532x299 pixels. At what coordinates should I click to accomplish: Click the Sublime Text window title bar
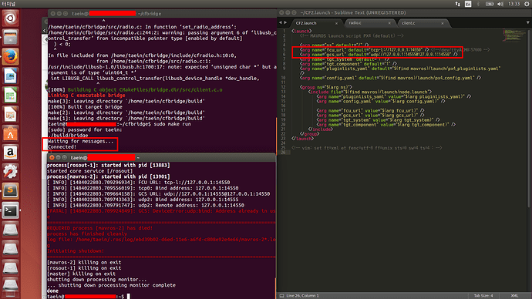[x=405, y=12]
